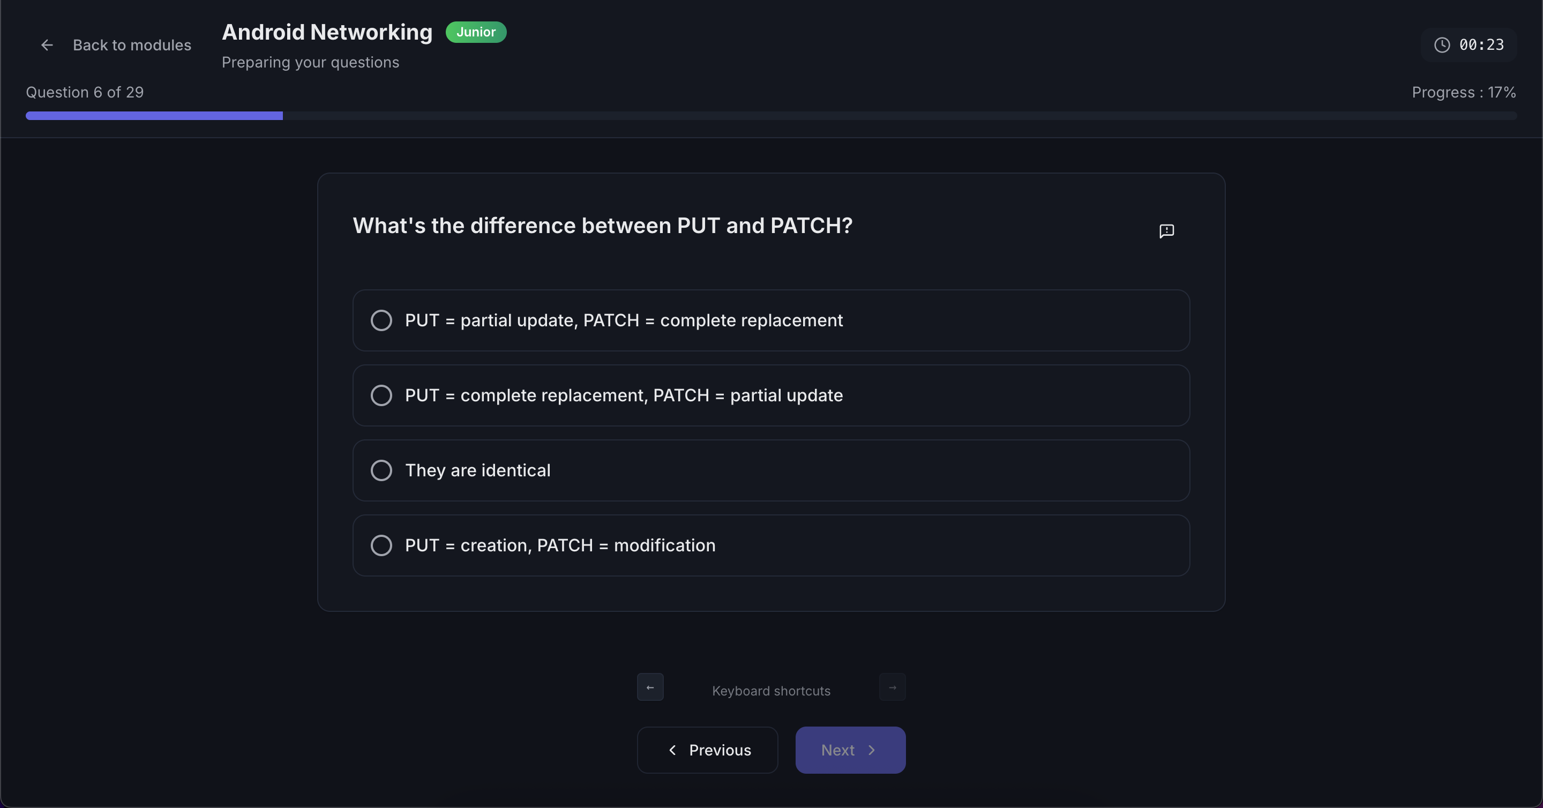Click the quiz progress bar
Screen dimensions: 1543x808
click(x=771, y=116)
